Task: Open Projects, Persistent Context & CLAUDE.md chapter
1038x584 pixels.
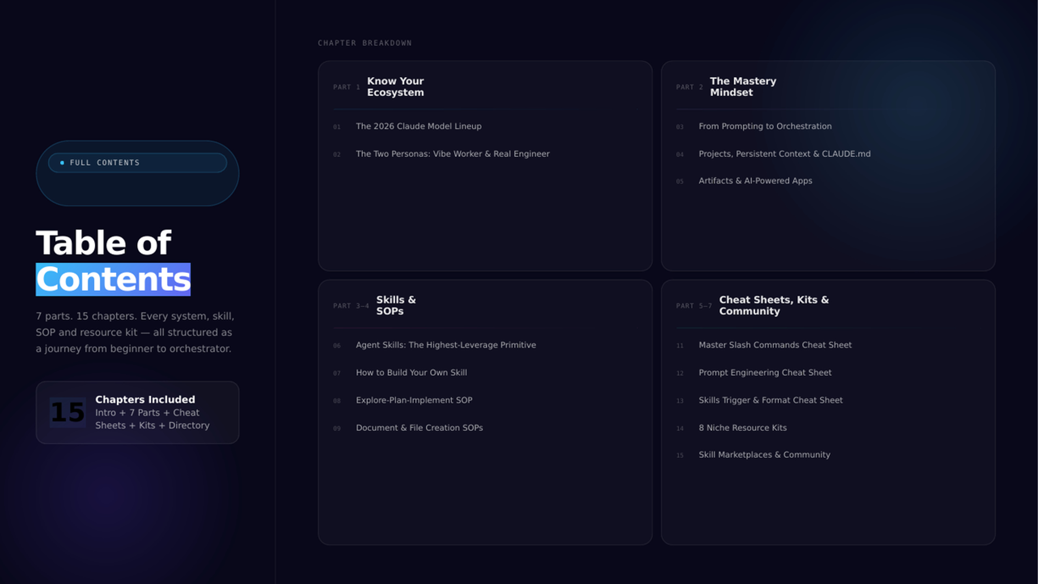Action: click(x=784, y=154)
